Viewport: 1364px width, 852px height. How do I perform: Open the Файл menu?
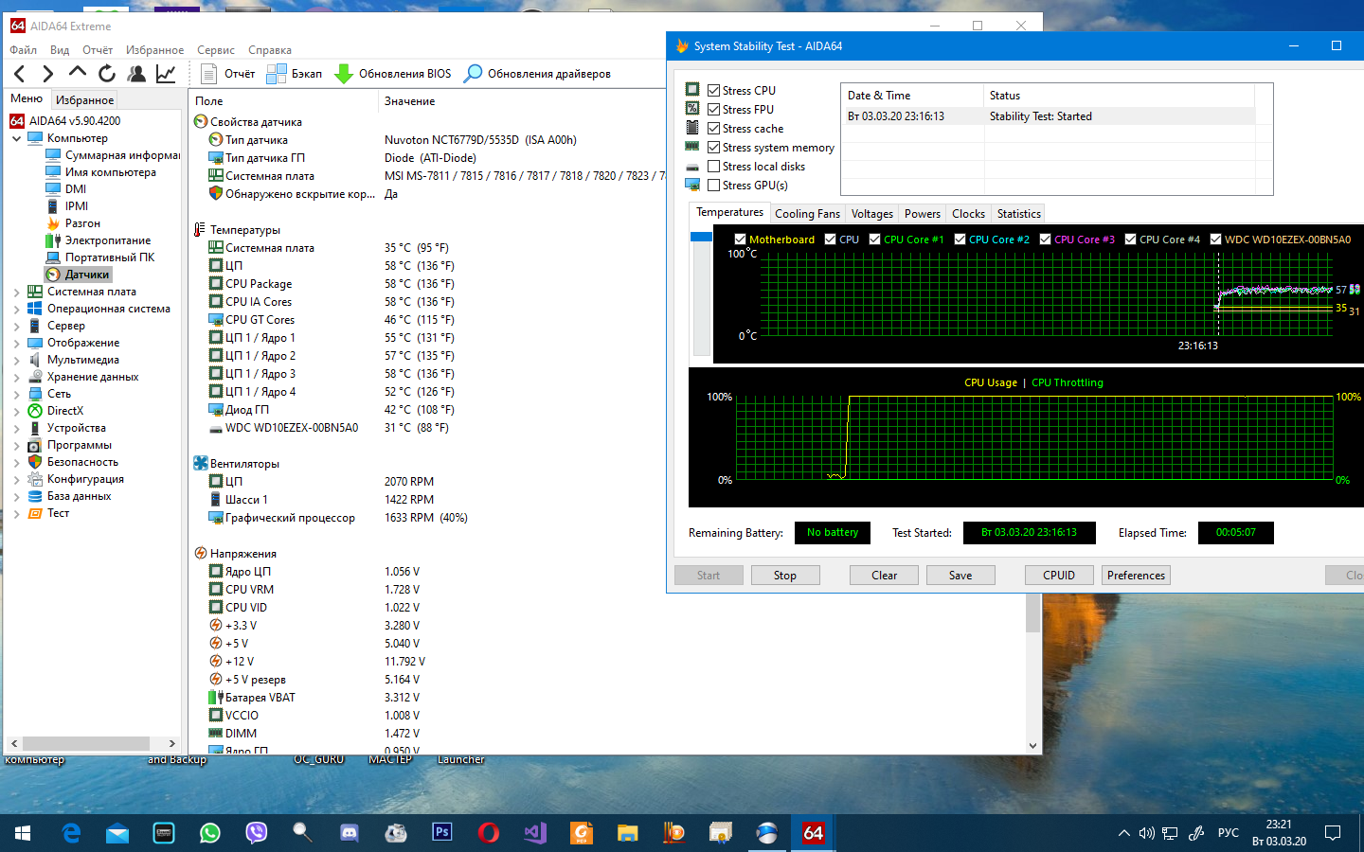(x=24, y=50)
